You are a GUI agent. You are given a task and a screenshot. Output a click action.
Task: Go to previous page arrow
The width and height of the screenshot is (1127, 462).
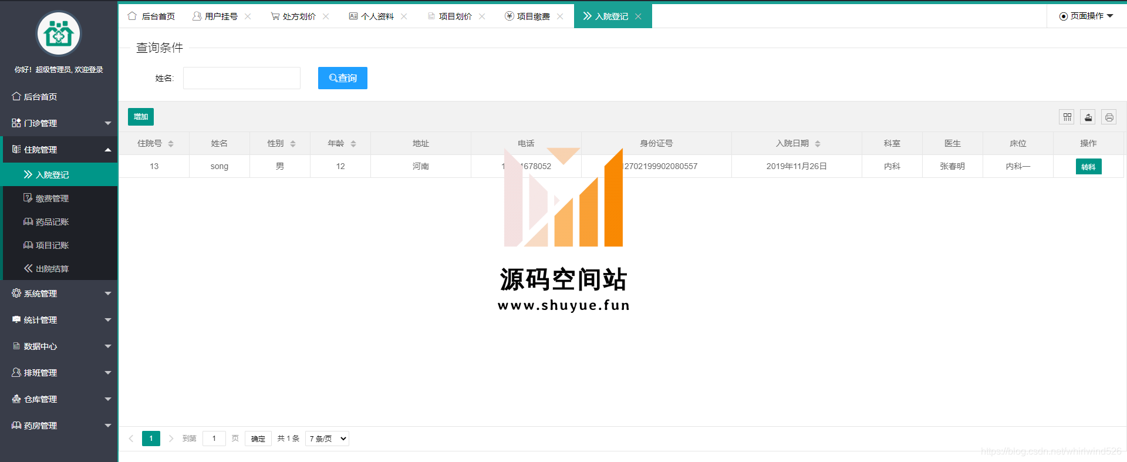click(131, 439)
